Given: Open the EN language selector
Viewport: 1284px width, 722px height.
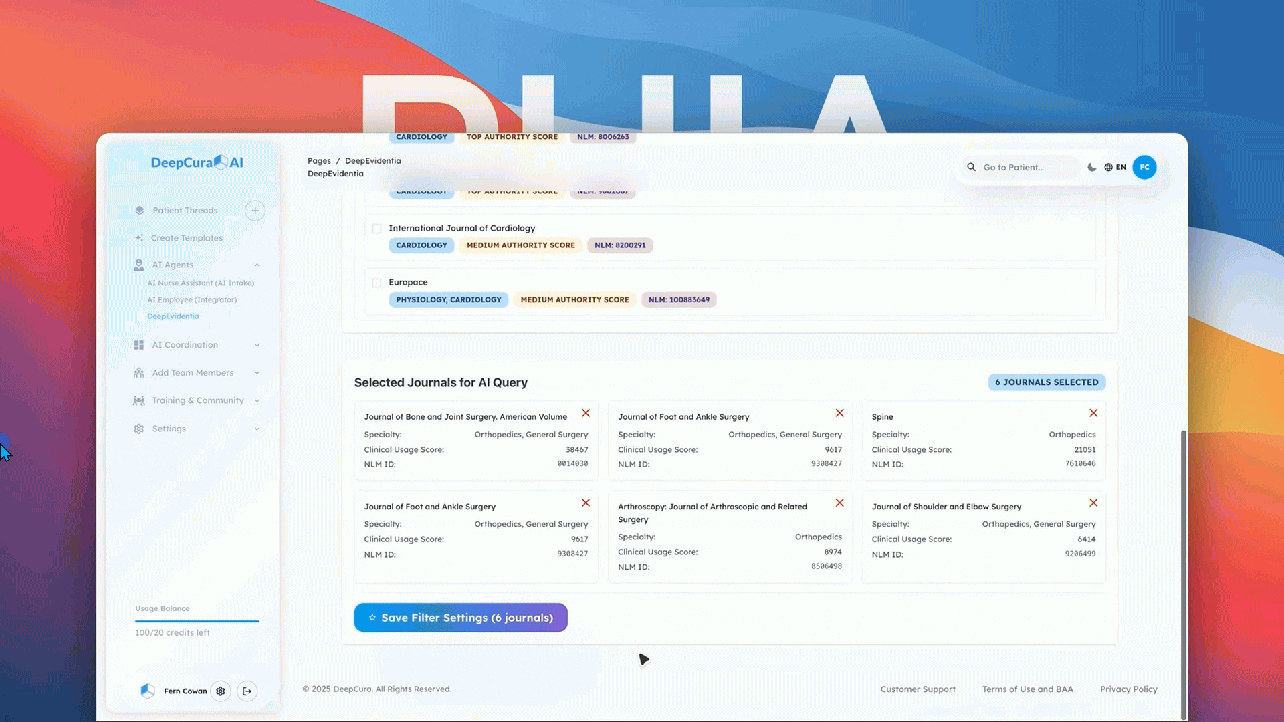Looking at the screenshot, I should (1121, 167).
